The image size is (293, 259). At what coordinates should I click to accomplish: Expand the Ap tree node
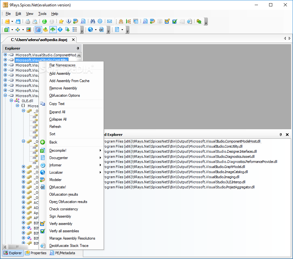tap(23, 212)
